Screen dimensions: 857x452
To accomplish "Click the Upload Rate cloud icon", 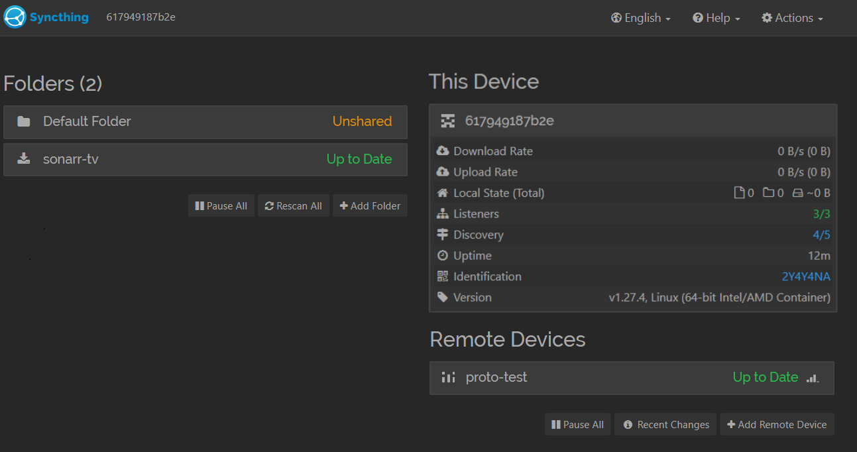I will click(x=443, y=172).
